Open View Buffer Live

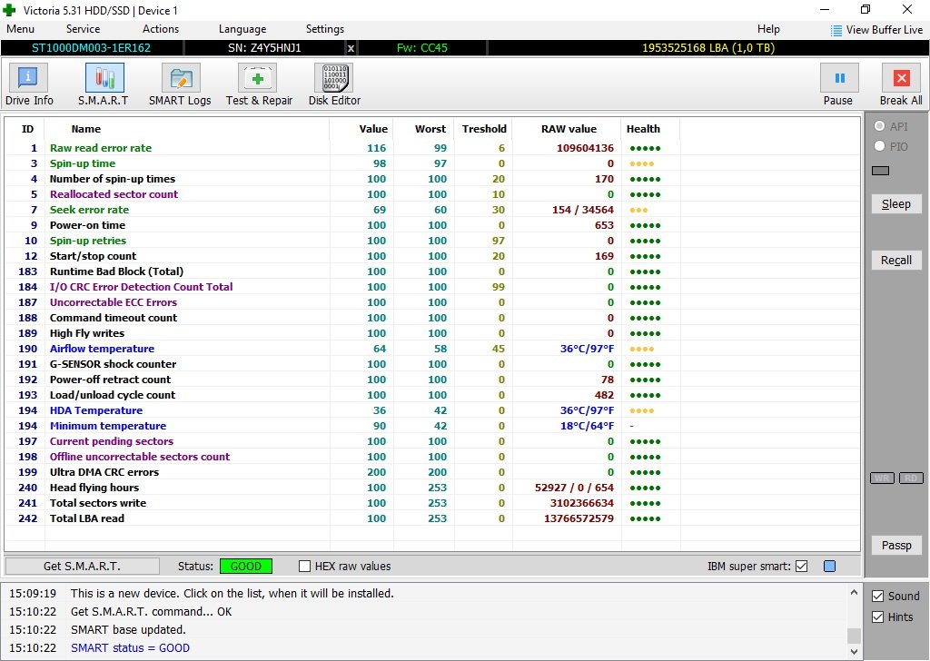pos(876,30)
